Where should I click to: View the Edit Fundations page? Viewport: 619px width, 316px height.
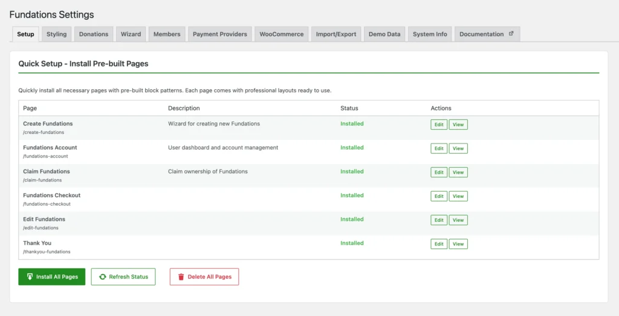pyautogui.click(x=458, y=220)
